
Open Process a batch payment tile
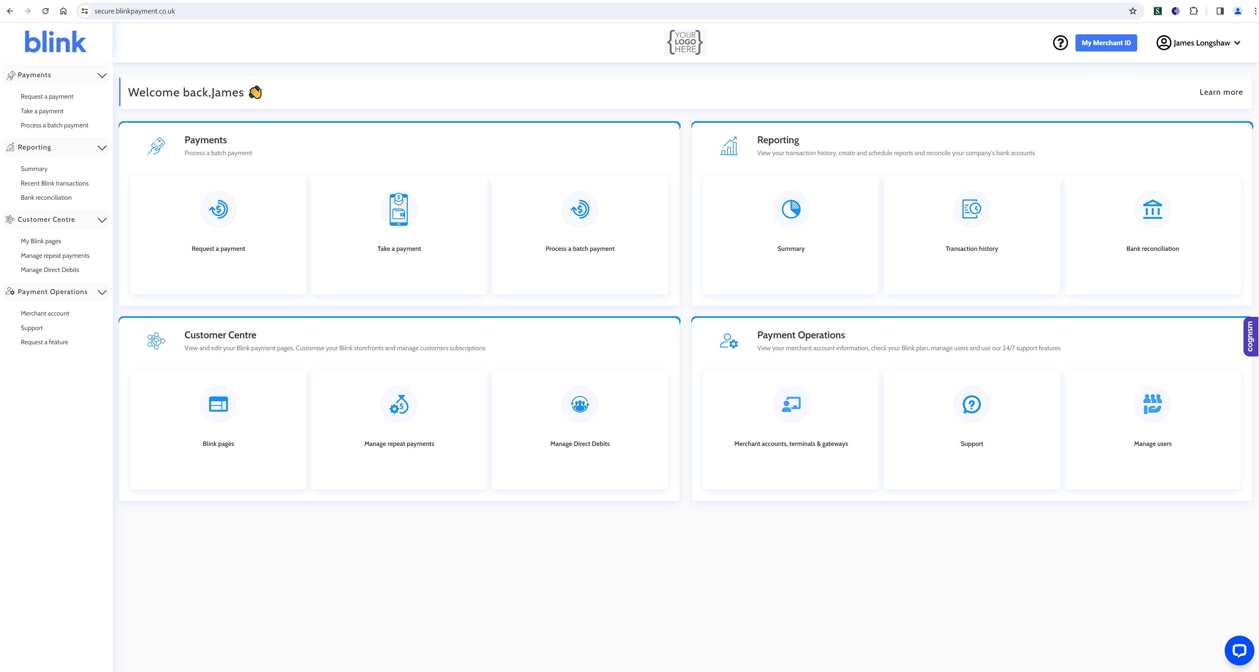[x=580, y=209]
